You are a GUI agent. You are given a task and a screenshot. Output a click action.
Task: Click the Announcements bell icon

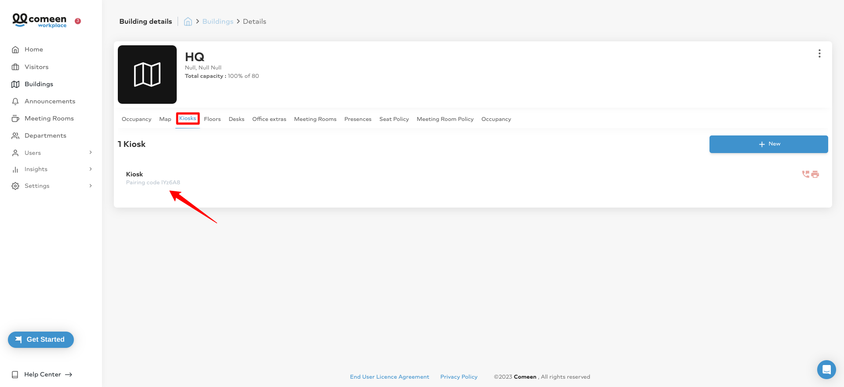15,101
